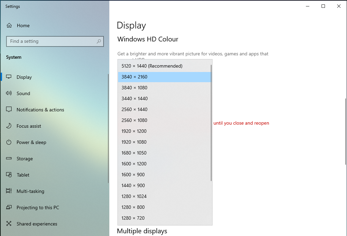Click the Power & sleep icon
Viewport: 347px width, 236px height.
[x=8, y=142]
